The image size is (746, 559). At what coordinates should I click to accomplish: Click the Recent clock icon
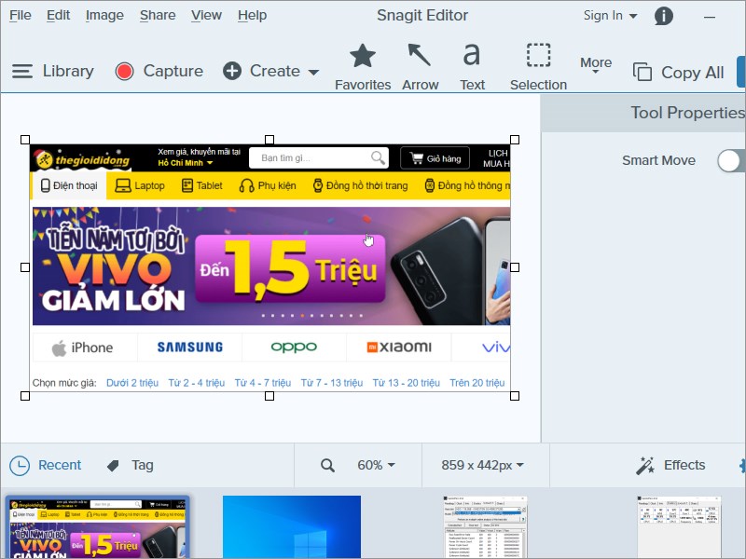20,466
